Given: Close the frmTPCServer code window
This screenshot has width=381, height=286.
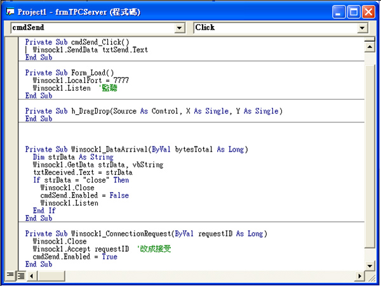Looking at the screenshot, I should pyautogui.click(x=368, y=12).
